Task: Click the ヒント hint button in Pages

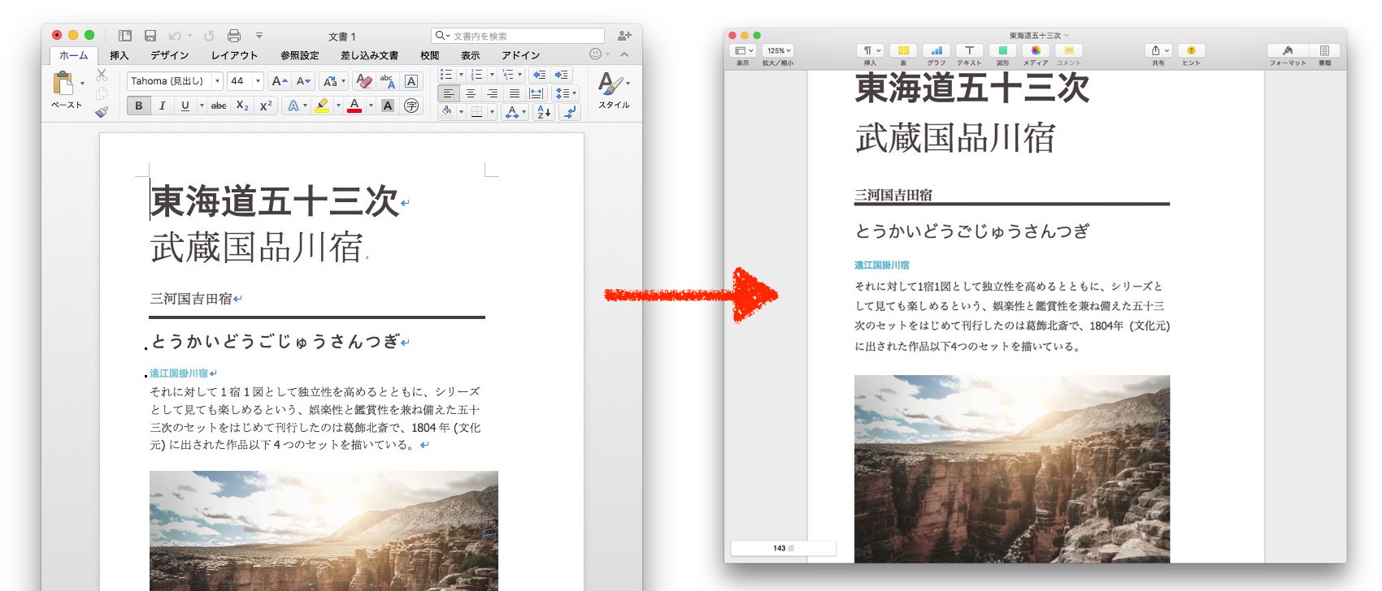Action: (x=1191, y=50)
